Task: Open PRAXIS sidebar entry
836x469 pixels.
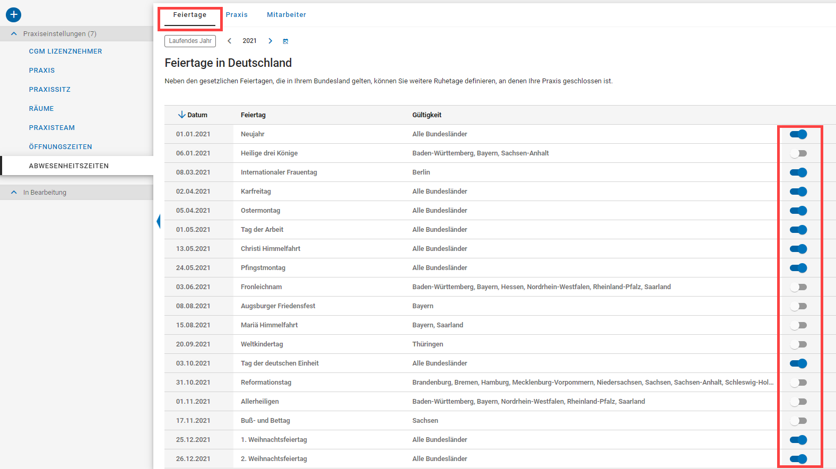Action: pyautogui.click(x=42, y=71)
